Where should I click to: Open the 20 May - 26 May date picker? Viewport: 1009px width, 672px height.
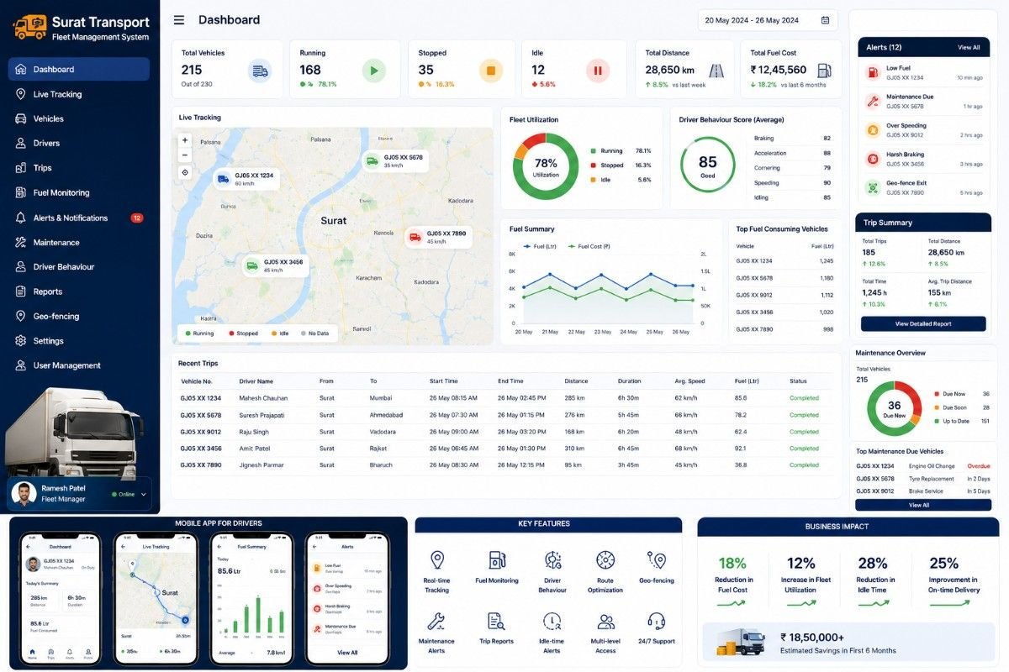(x=769, y=20)
